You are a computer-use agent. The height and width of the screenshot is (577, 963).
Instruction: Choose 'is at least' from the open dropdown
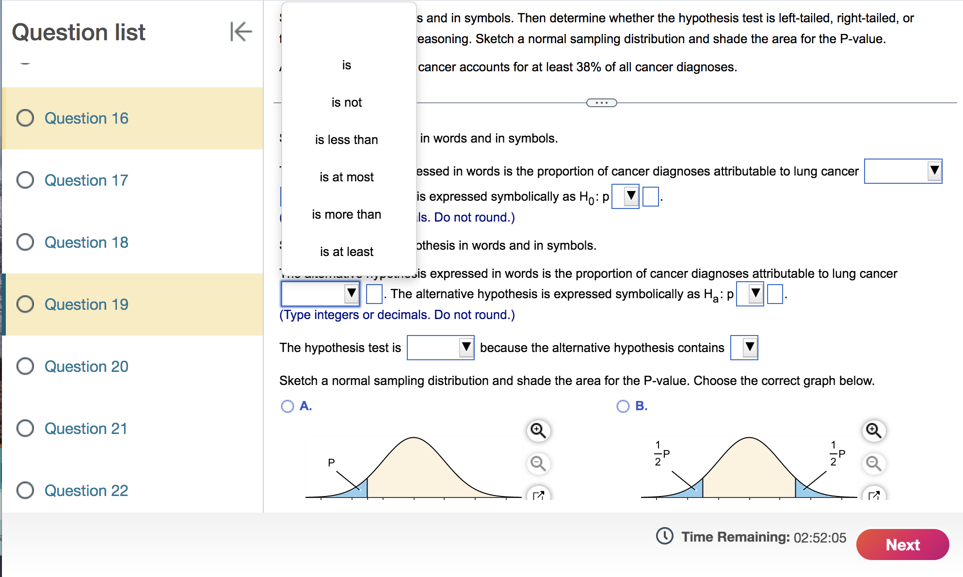pos(347,252)
